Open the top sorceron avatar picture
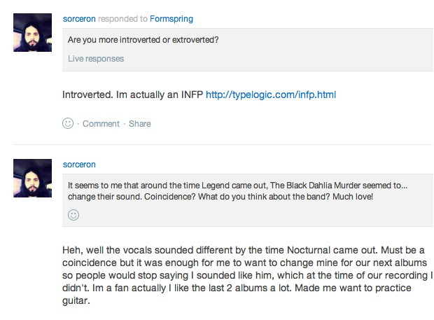The image size is (434, 320). click(x=33, y=32)
